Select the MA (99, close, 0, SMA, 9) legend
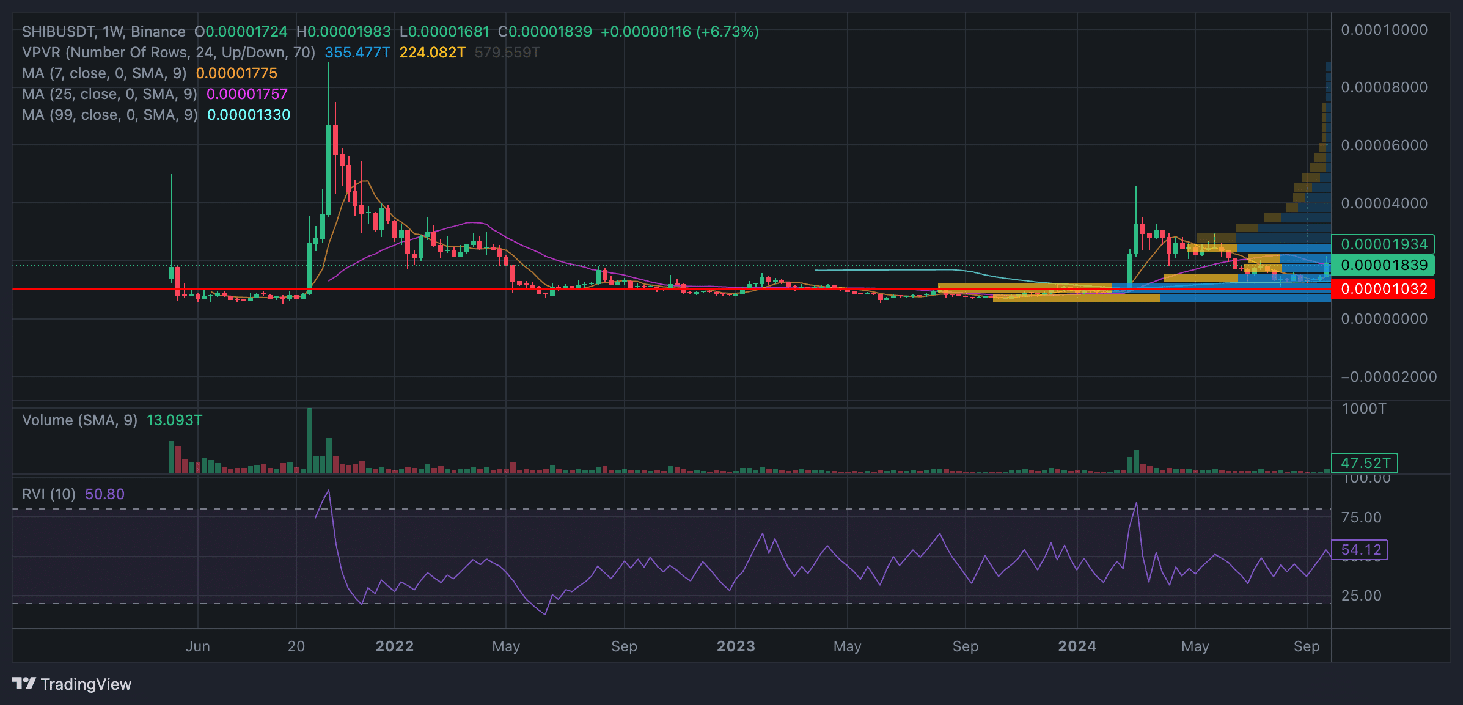 (x=110, y=115)
